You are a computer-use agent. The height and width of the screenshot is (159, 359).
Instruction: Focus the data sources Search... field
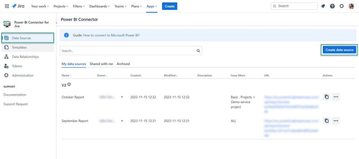click(131, 50)
